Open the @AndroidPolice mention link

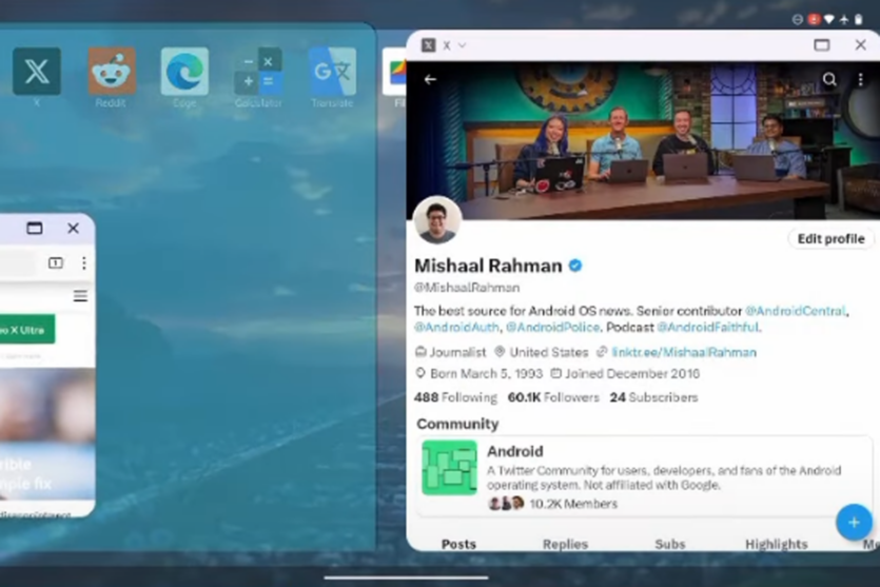pos(552,327)
